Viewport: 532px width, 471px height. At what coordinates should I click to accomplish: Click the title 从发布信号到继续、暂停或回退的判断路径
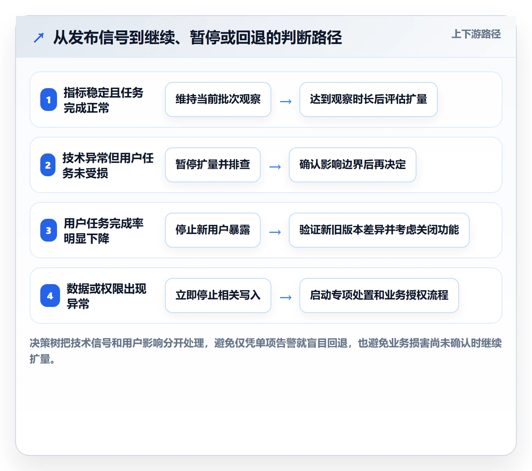click(x=198, y=37)
